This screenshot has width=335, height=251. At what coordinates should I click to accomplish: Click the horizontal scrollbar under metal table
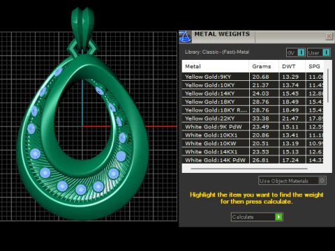[x=249, y=169]
